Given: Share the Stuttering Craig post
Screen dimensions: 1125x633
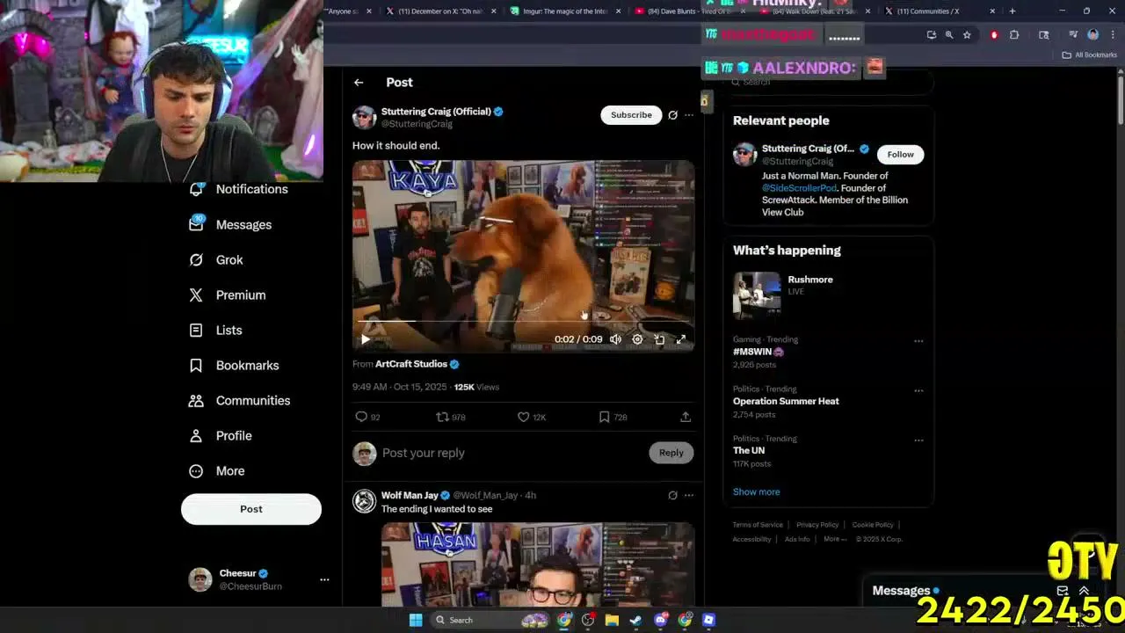Looking at the screenshot, I should coord(686,417).
